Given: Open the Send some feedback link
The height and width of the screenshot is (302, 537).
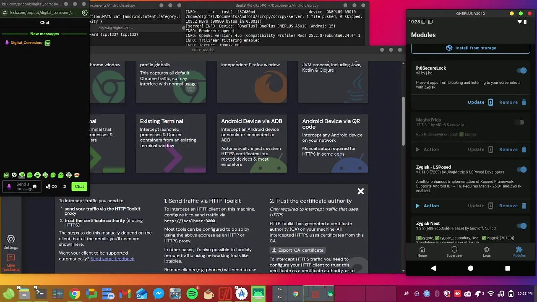Looking at the screenshot, I should pyautogui.click(x=112, y=259).
